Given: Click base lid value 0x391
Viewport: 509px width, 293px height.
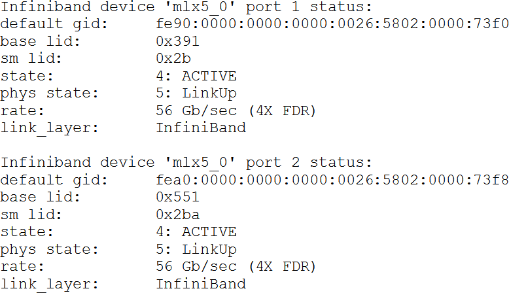Looking at the screenshot, I should (x=177, y=42).
